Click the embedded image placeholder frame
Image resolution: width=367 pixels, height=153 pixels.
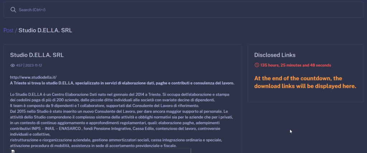pyautogui.click(x=100, y=151)
